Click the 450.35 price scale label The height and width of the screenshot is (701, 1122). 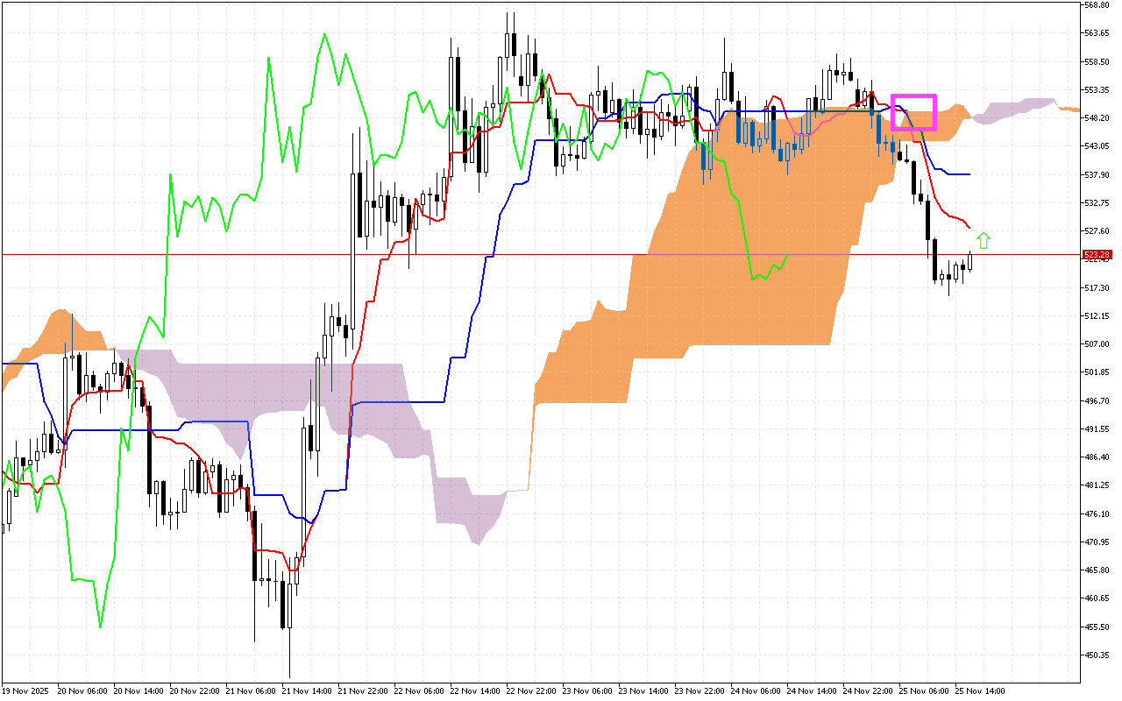tap(1097, 655)
